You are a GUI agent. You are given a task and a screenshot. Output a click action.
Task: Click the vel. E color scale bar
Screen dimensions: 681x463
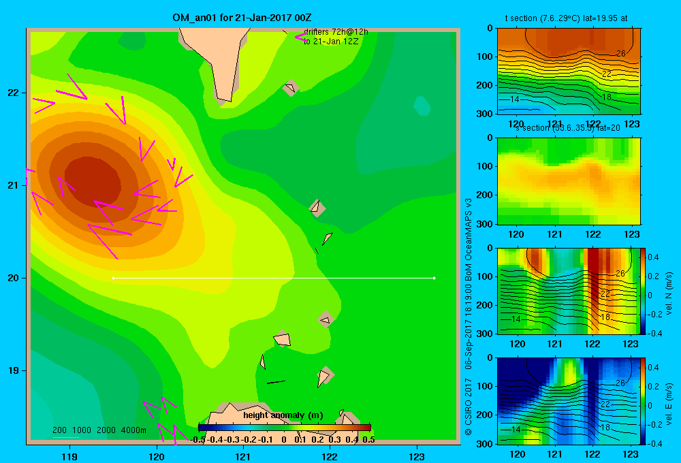point(643,401)
